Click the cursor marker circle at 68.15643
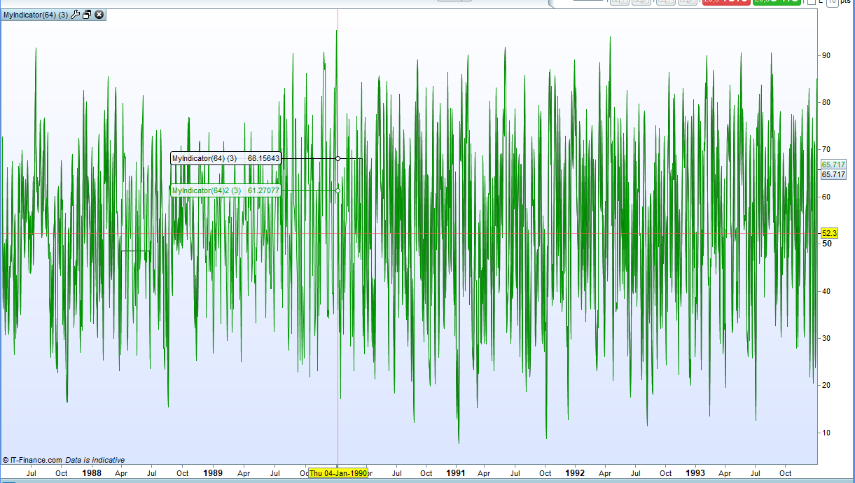Image resolution: width=855 pixels, height=483 pixels. (x=338, y=159)
